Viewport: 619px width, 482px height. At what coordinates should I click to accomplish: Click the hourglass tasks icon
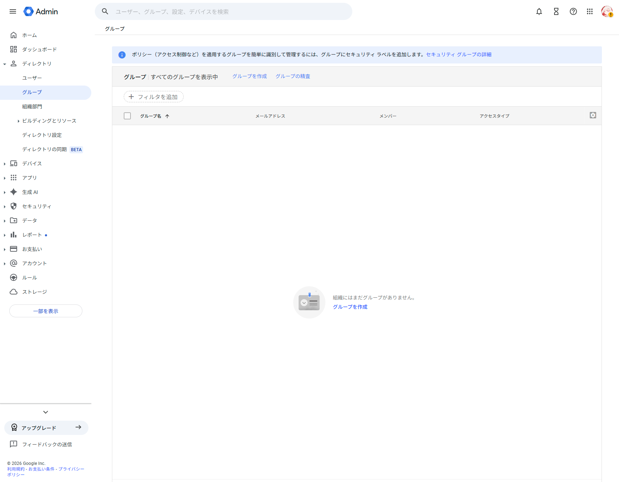556,11
